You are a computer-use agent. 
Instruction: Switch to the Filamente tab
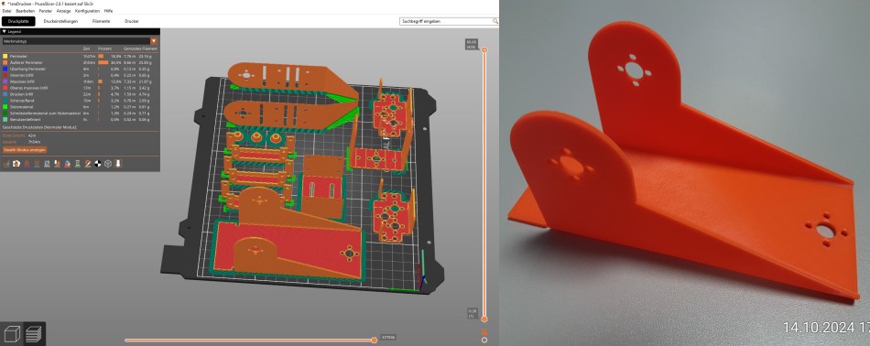[x=101, y=21]
